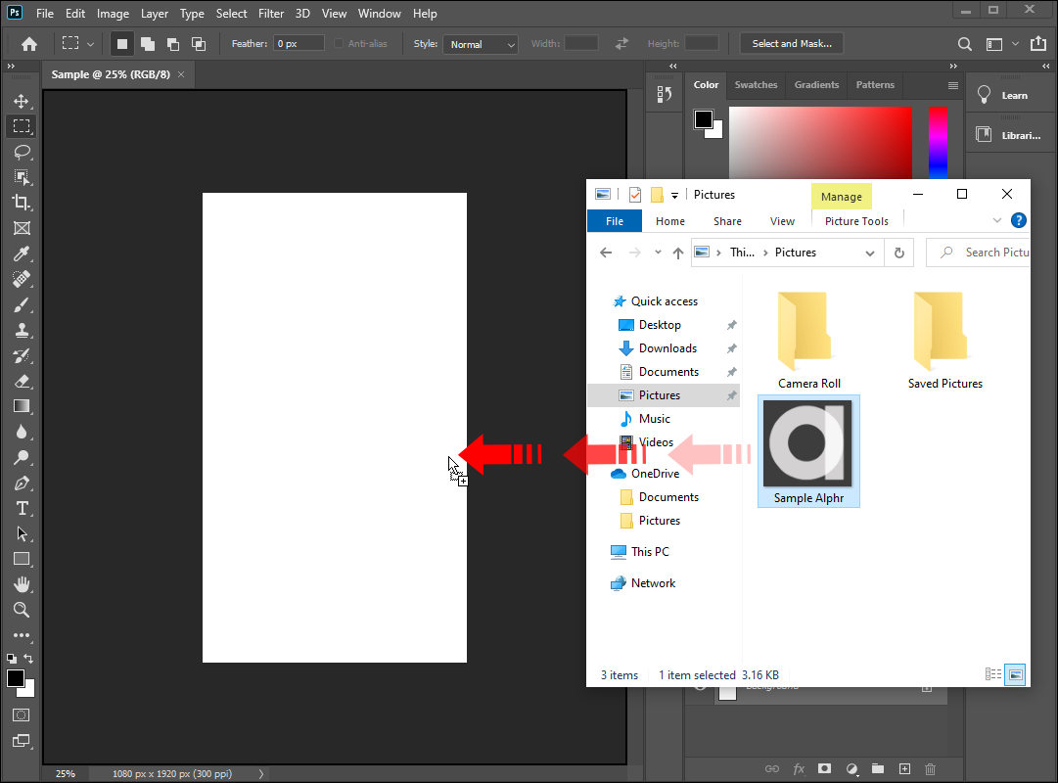Choose Add to selection mode
Image resolution: width=1058 pixels, height=783 pixels.
tap(148, 44)
